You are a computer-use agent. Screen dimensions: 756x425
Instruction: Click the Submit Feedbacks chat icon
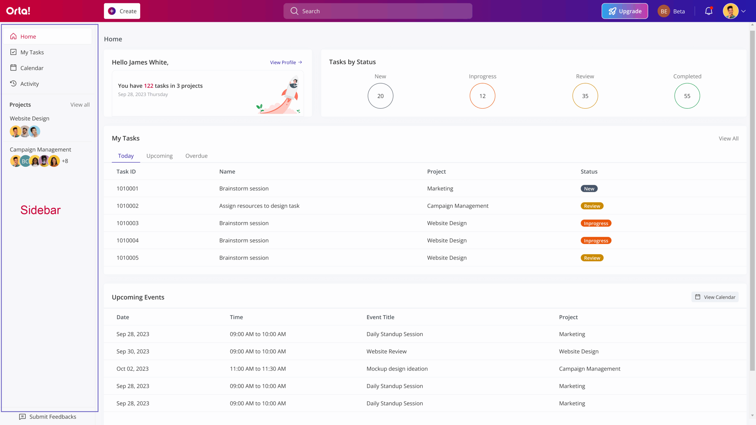coord(22,416)
